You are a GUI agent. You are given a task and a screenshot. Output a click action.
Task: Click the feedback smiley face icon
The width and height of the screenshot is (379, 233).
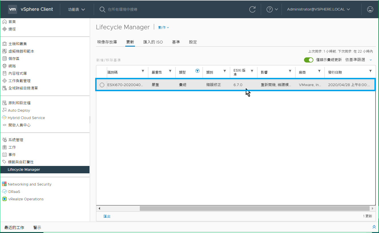pos(370,9)
